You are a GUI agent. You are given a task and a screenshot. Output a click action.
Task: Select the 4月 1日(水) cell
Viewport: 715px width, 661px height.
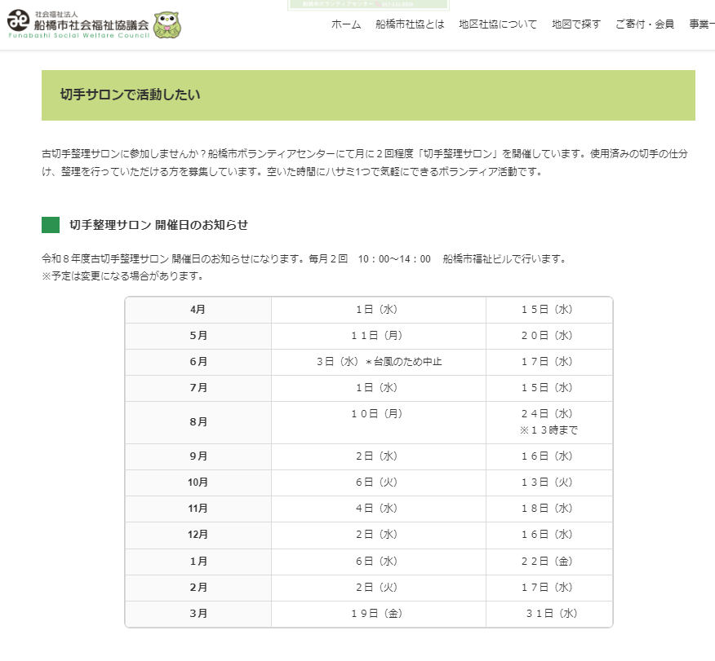tap(379, 310)
